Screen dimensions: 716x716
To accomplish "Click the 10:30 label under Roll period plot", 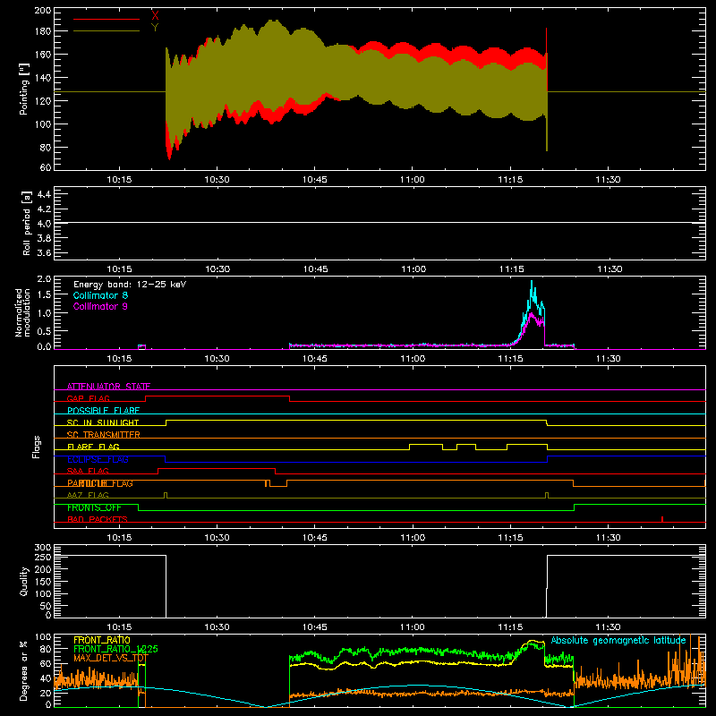I will pyautogui.click(x=217, y=269).
